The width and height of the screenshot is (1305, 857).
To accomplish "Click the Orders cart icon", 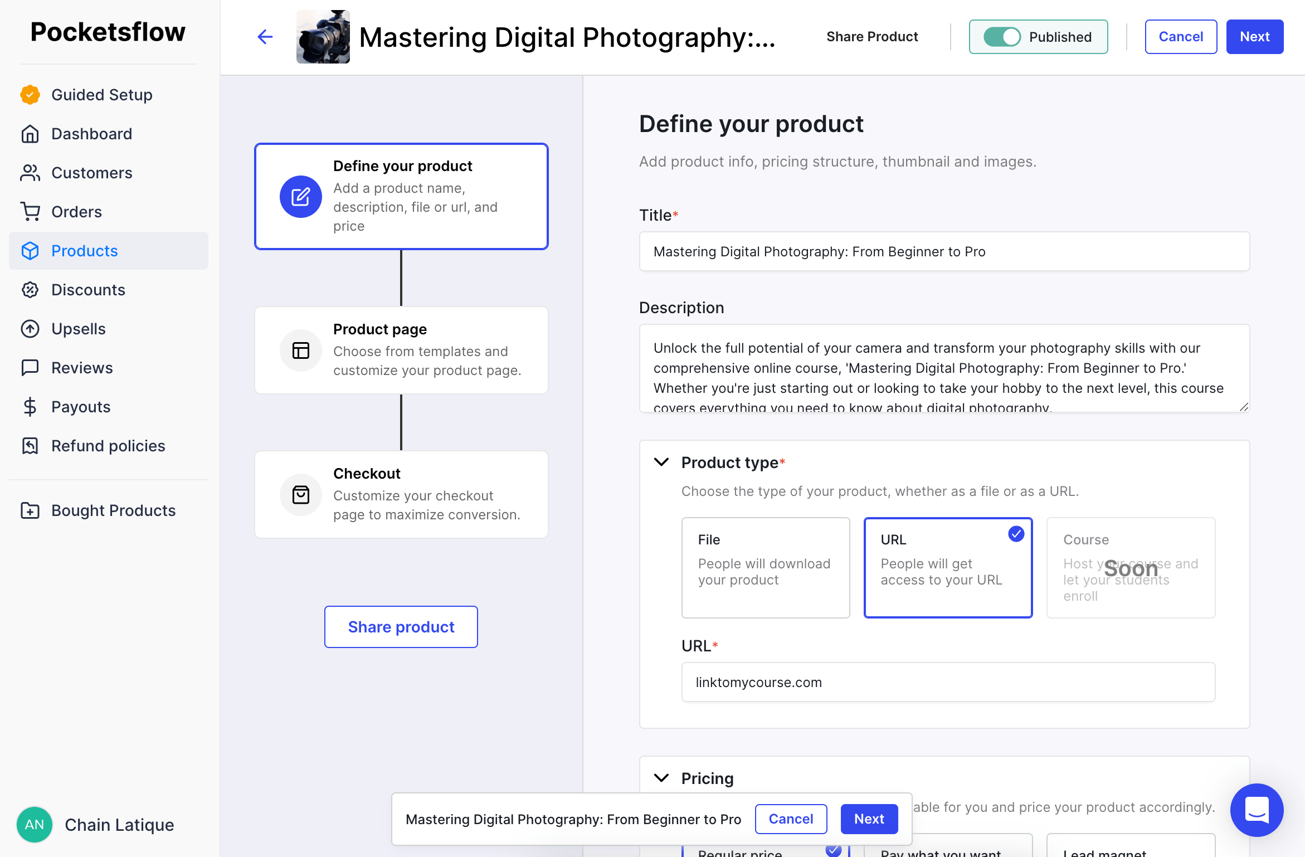I will pyautogui.click(x=30, y=212).
